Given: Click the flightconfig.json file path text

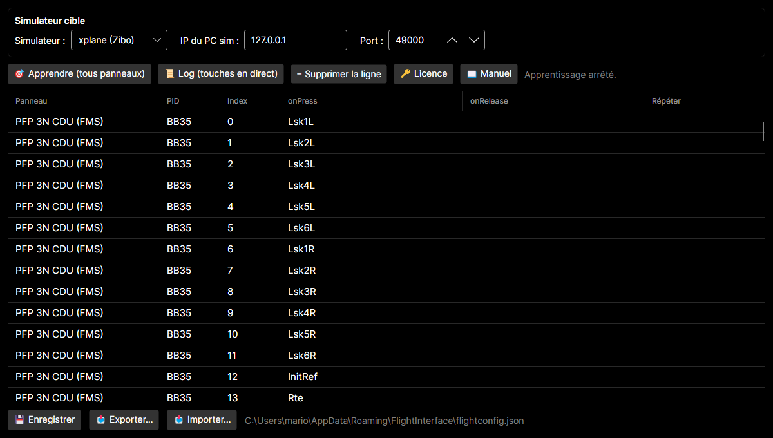Looking at the screenshot, I should pos(385,421).
